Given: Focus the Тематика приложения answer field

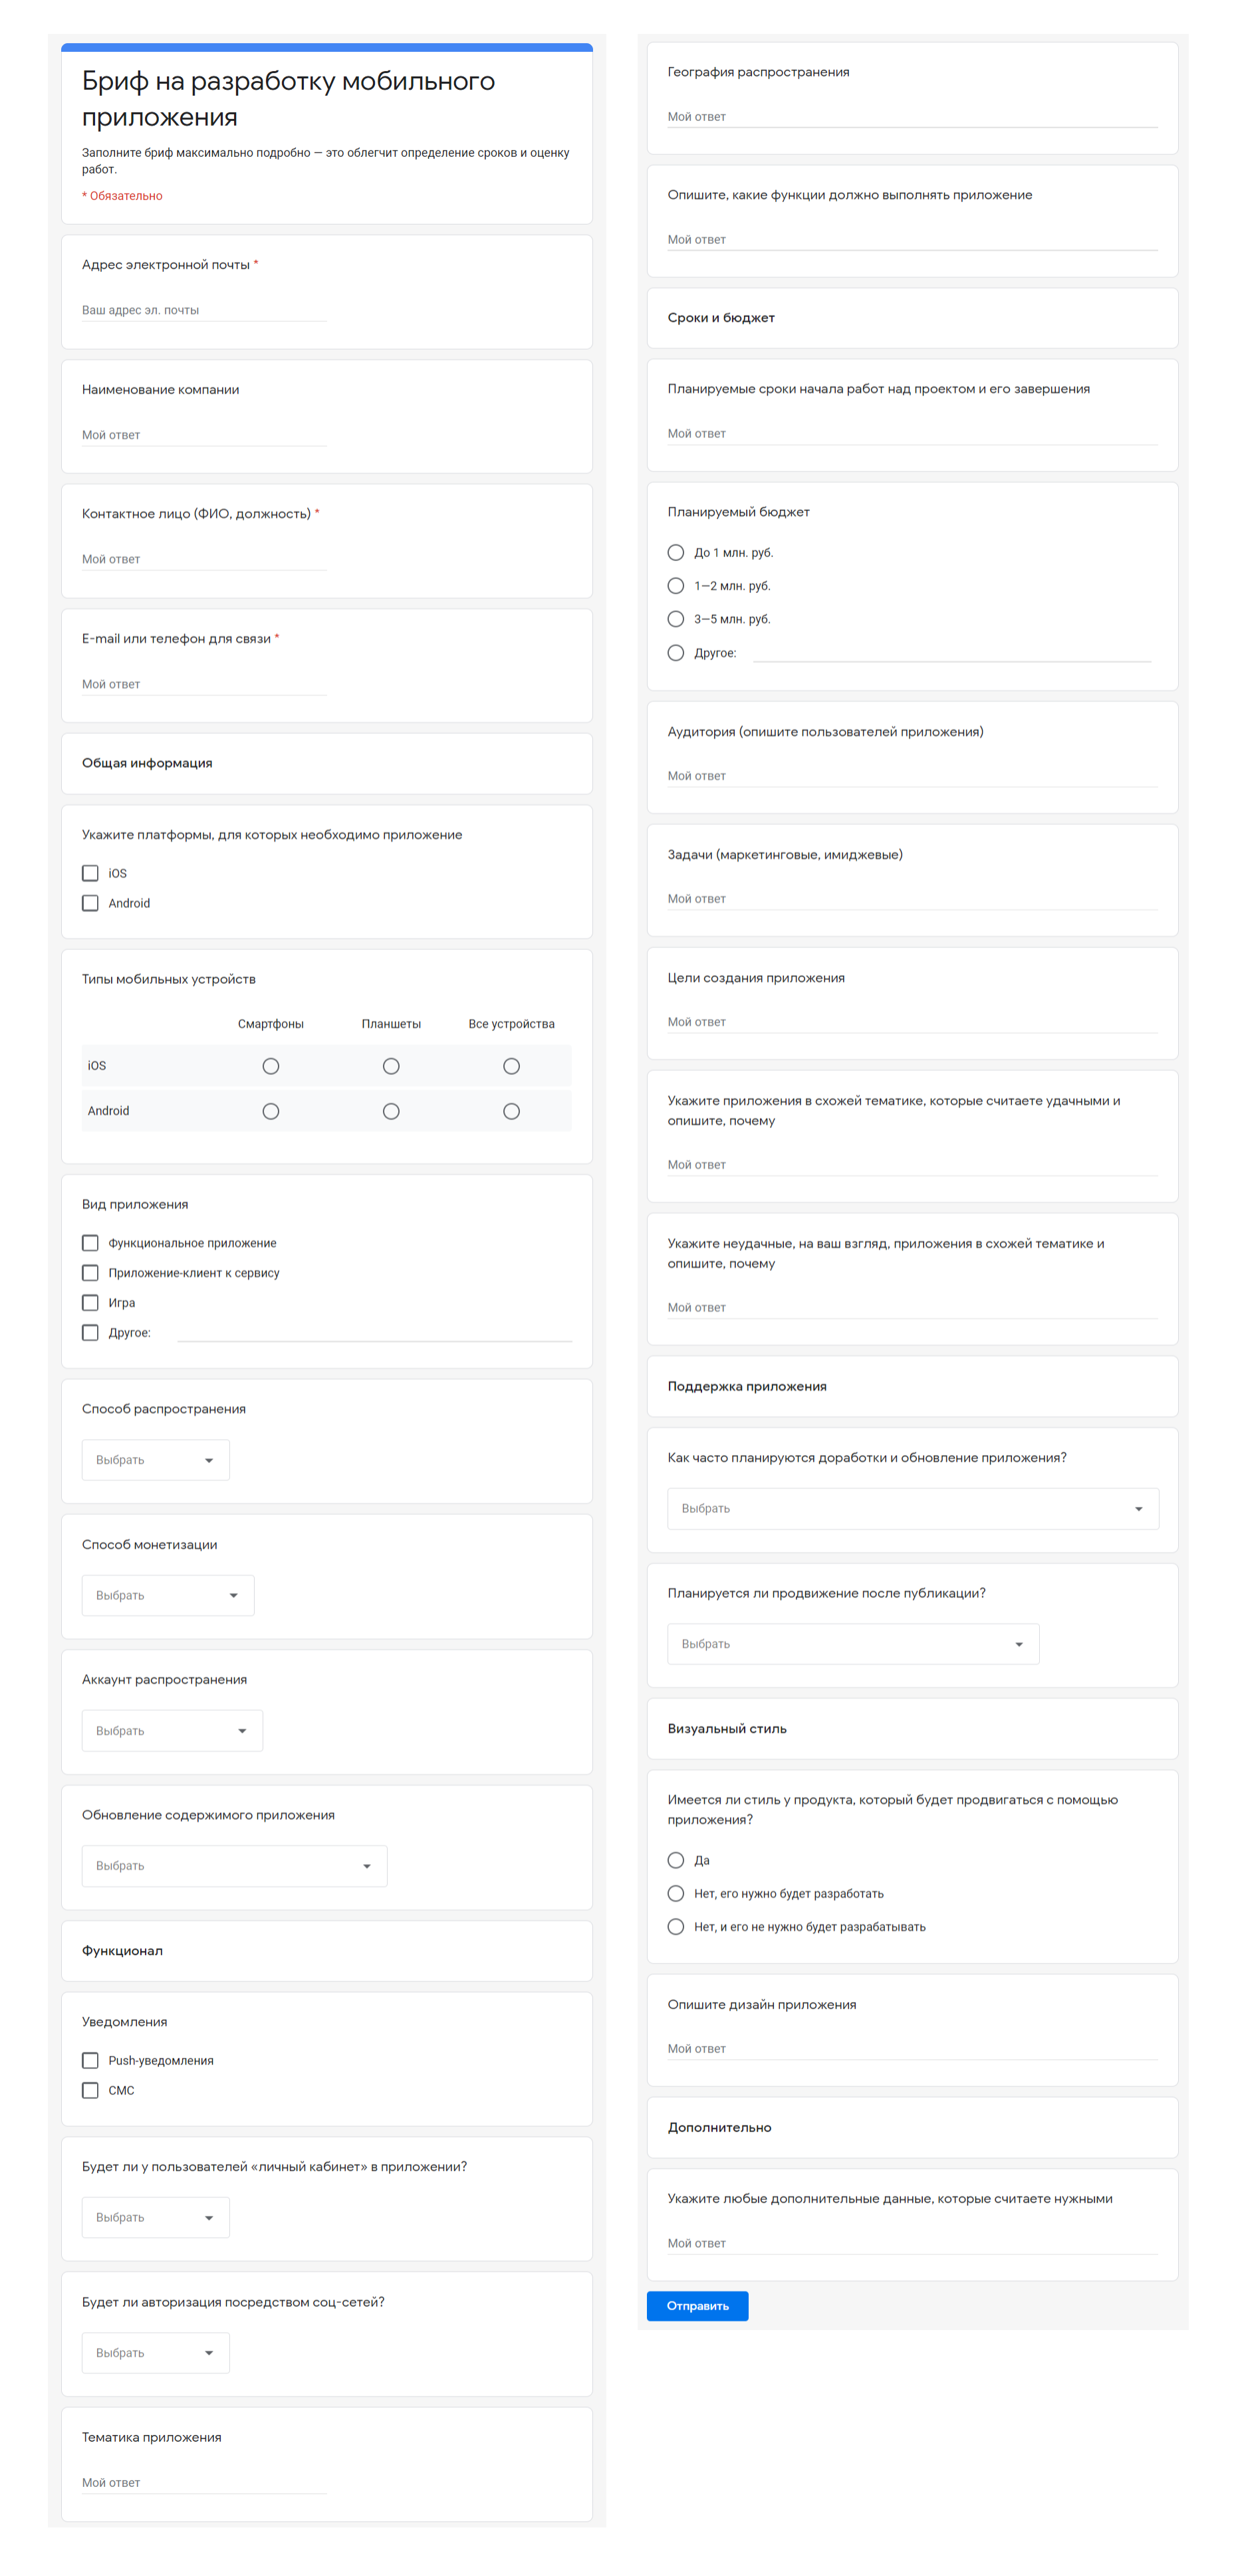Looking at the screenshot, I should pyautogui.click(x=203, y=2483).
